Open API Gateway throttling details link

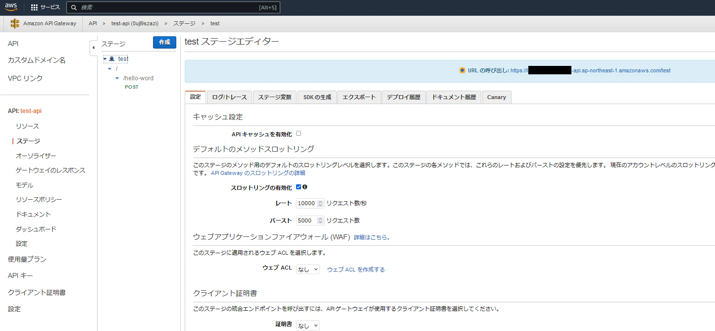click(x=258, y=173)
